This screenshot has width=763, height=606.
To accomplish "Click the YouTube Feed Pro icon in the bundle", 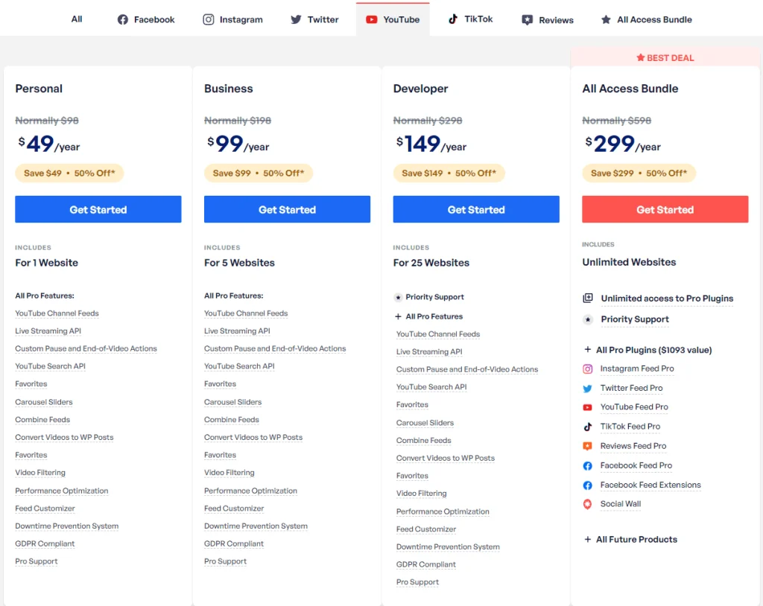I will tap(589, 407).
